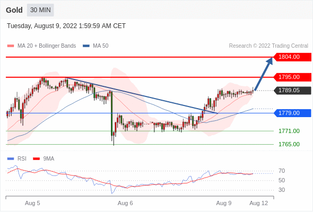
Task: Toggle the RSI legend entry
Action: click(x=17, y=159)
